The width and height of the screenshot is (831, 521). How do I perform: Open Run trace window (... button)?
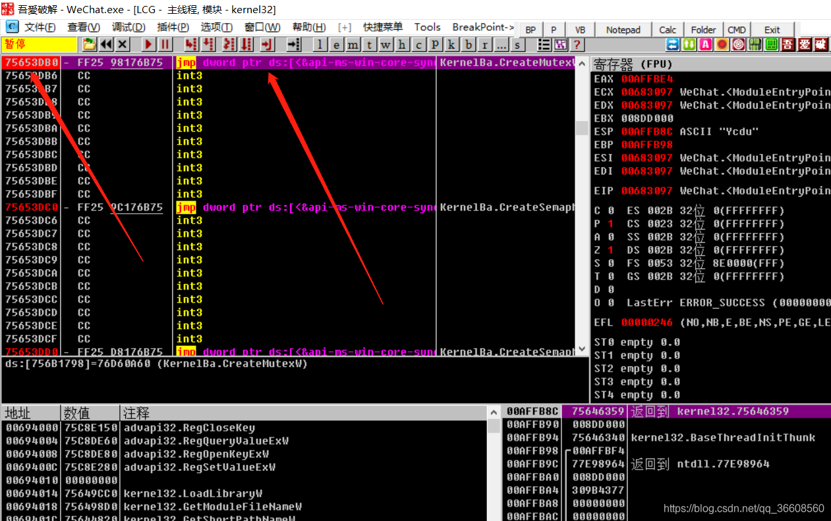(501, 45)
